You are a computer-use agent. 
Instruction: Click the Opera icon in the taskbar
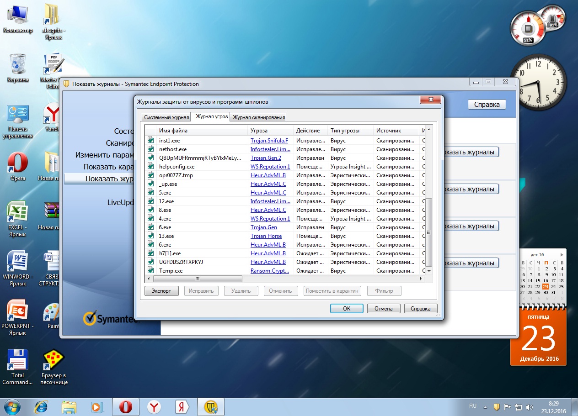pyautogui.click(x=125, y=406)
